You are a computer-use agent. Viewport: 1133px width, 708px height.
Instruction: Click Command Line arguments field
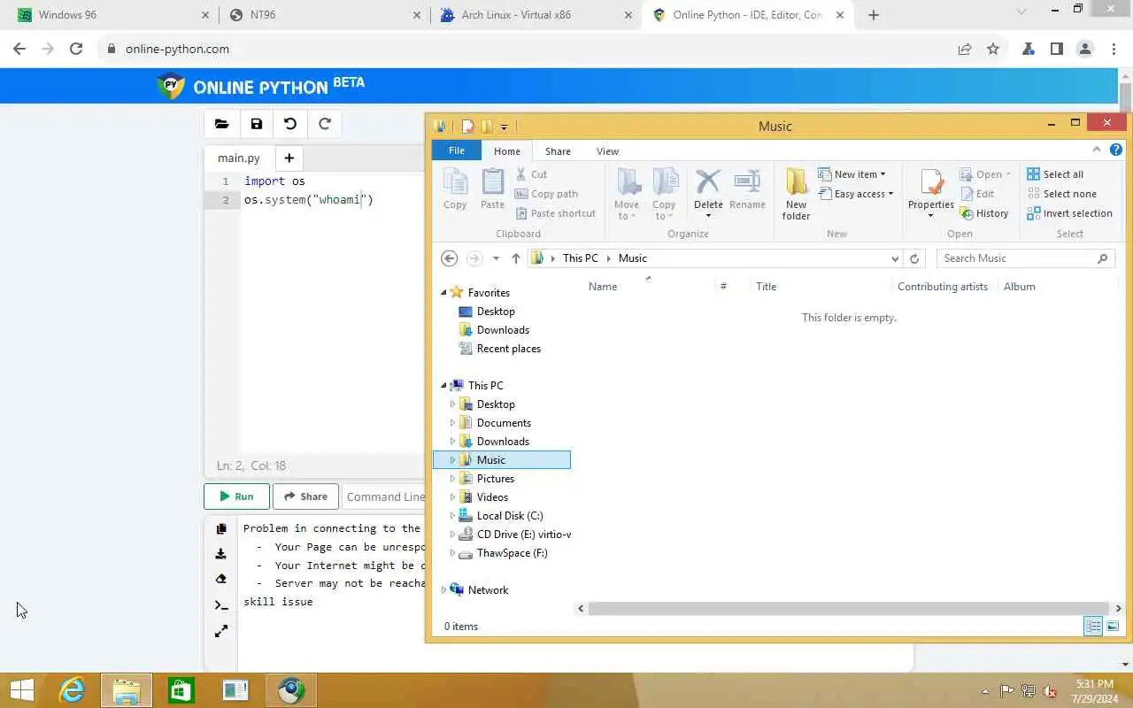(x=385, y=496)
